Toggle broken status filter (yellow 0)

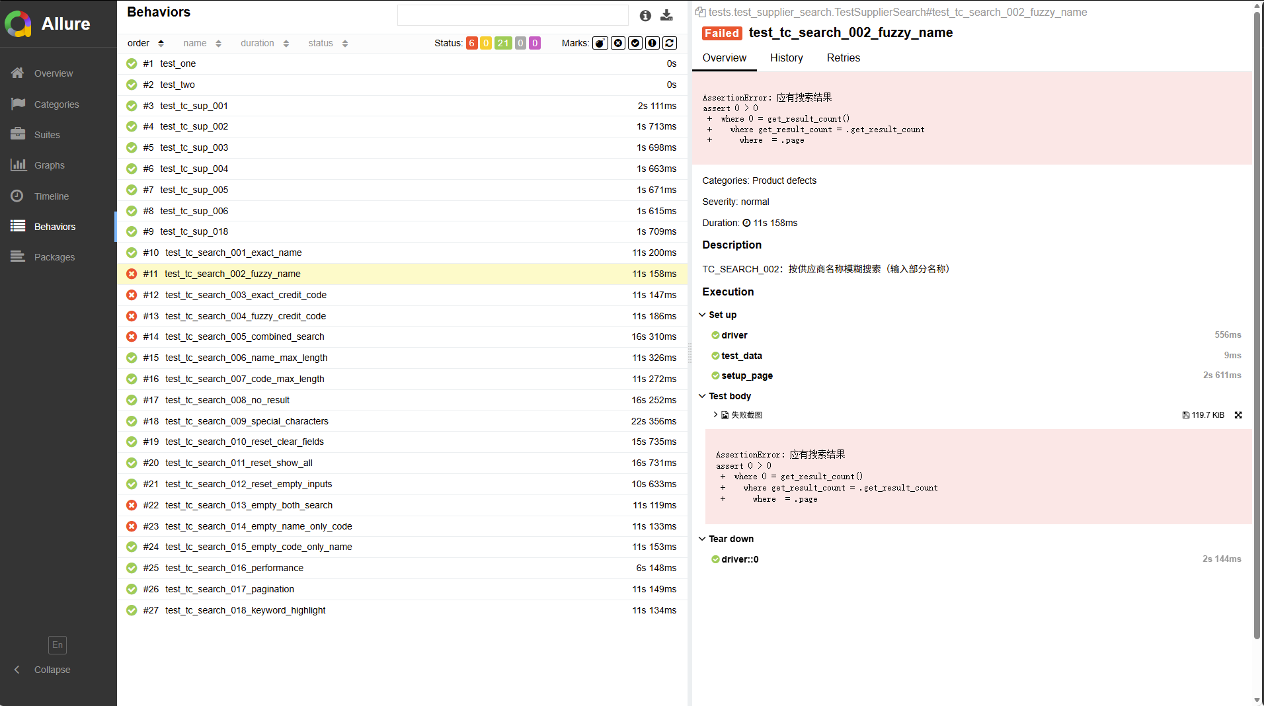tap(486, 43)
